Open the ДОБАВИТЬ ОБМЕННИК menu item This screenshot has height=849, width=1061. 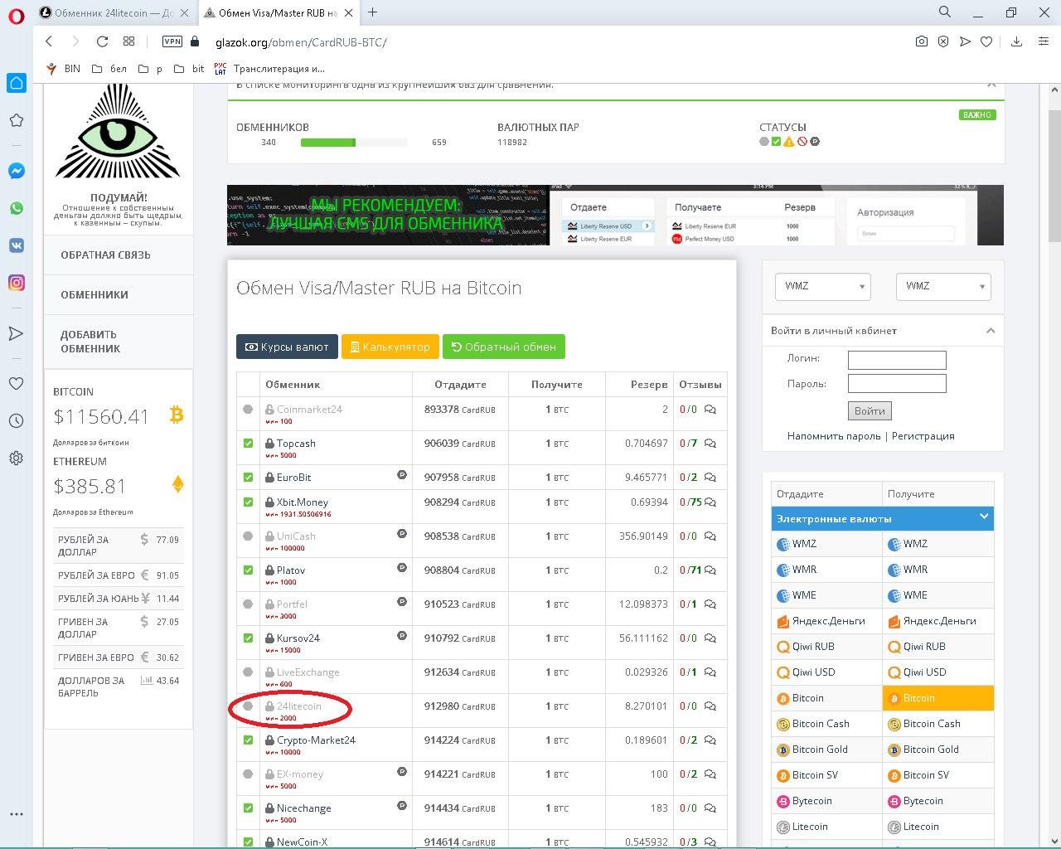[90, 342]
